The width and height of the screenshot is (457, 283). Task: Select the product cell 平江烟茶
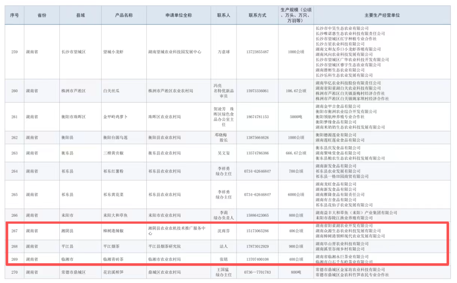[111, 246]
